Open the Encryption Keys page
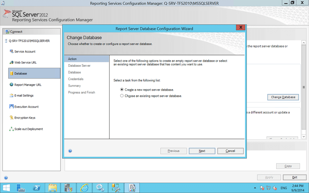This screenshot has width=309, height=193. click(25, 118)
